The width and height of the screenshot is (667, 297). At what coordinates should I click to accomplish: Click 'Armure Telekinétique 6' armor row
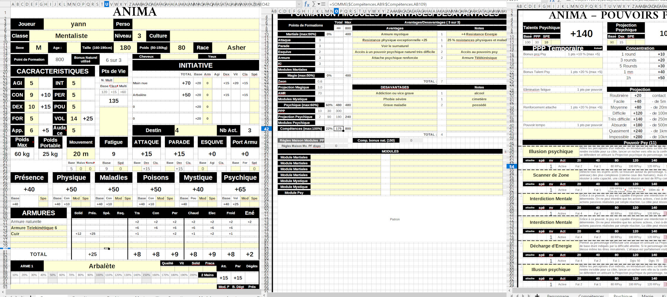click(39, 228)
